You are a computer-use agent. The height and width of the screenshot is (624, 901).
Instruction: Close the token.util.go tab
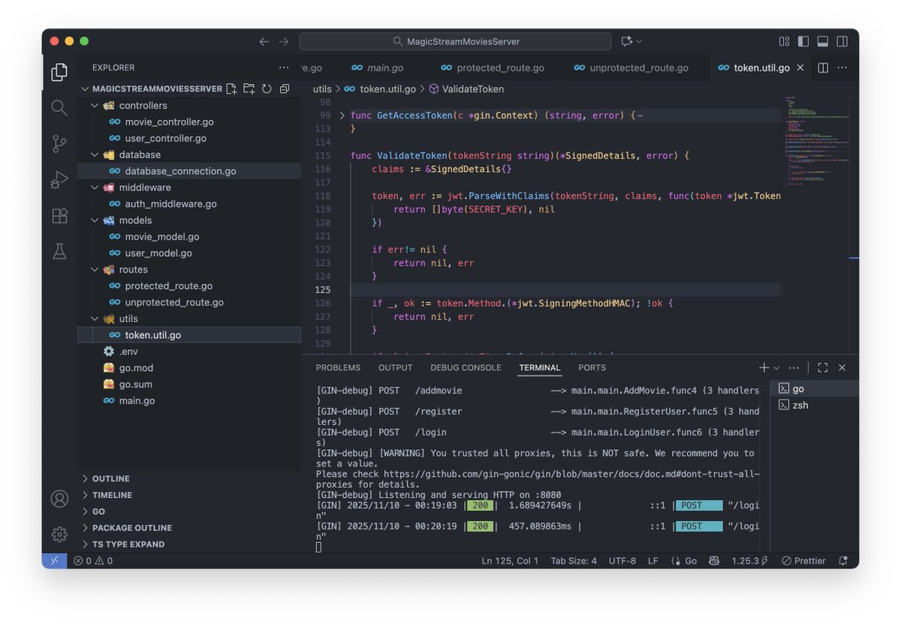[x=800, y=68]
